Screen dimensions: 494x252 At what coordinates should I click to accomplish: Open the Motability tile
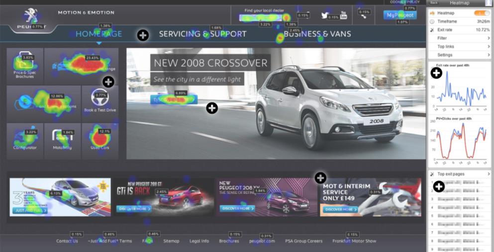pyautogui.click(x=63, y=141)
